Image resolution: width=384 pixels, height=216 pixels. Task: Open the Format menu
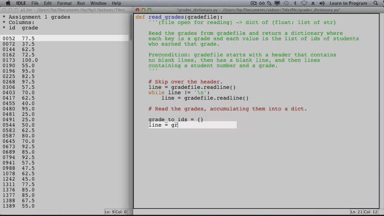[x=64, y=3]
